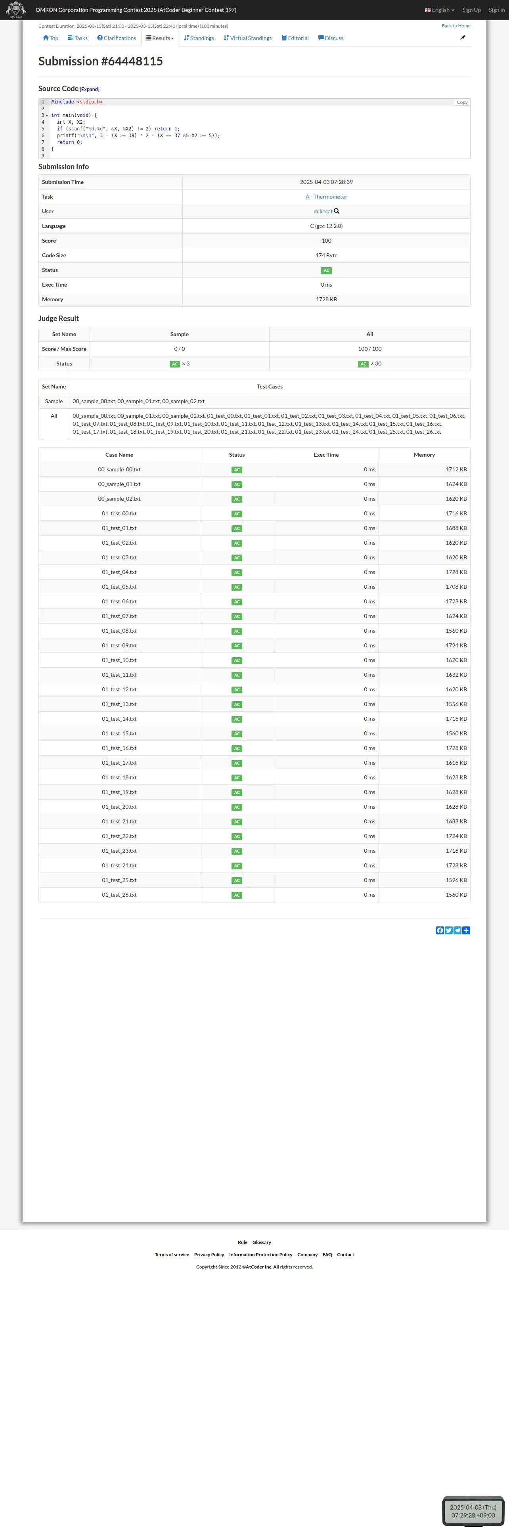Click AC badge for 00_sample_01.txt
This screenshot has width=509, height=1527.
pos(237,484)
